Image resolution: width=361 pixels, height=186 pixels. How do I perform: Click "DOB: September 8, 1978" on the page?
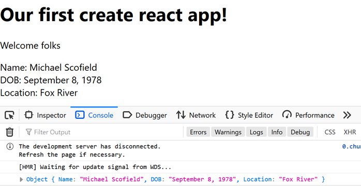[x=51, y=80]
